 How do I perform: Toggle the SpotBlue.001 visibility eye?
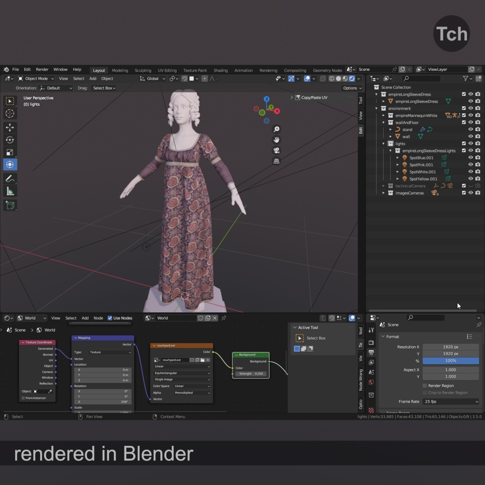point(471,158)
